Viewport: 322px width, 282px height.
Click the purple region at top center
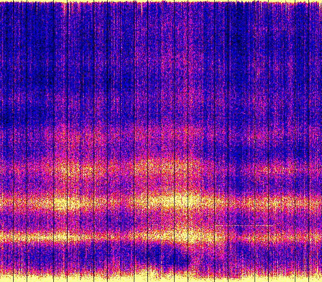161,40
